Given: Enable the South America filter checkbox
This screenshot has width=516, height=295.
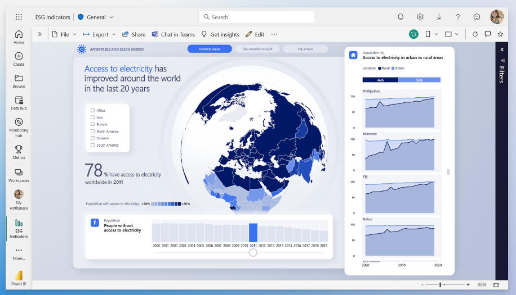Looking at the screenshot, I should point(93,145).
